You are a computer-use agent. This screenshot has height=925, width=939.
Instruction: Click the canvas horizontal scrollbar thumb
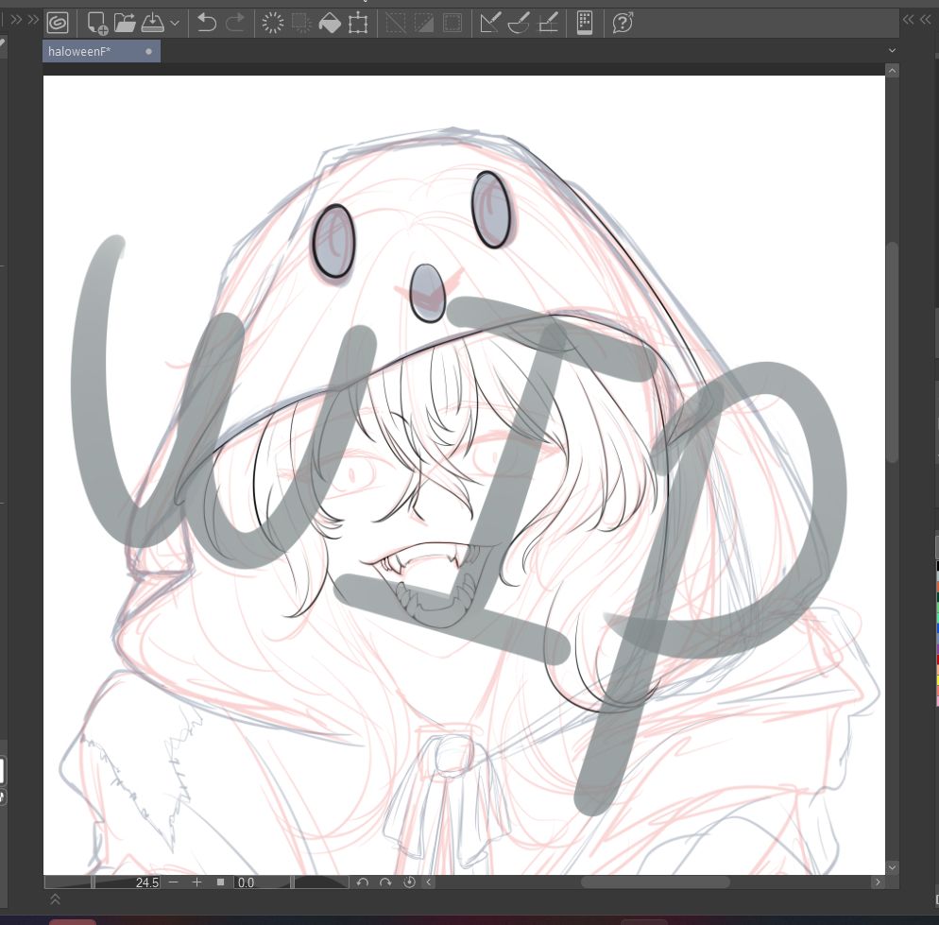point(656,882)
